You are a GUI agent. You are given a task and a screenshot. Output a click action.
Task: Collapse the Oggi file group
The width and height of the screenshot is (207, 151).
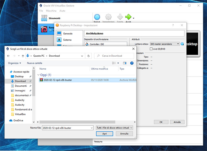pos(38,74)
